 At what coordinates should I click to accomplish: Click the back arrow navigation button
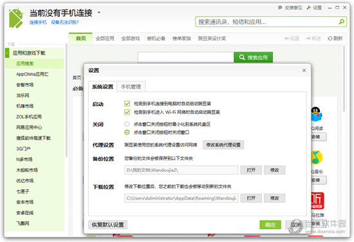pos(292,39)
